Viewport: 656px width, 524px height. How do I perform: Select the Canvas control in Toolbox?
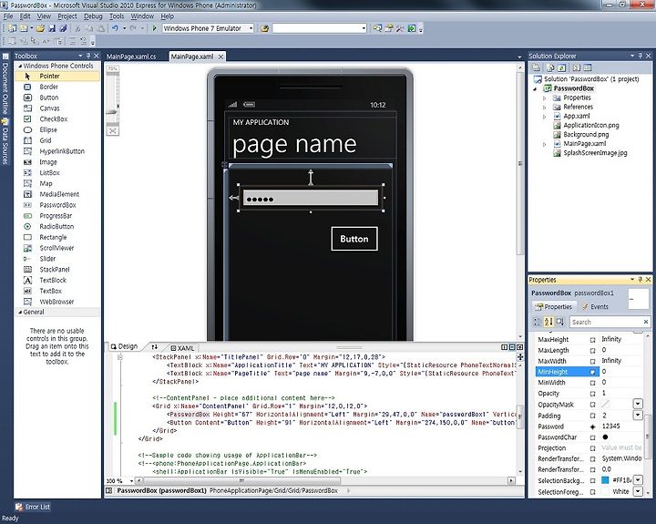[x=57, y=108]
